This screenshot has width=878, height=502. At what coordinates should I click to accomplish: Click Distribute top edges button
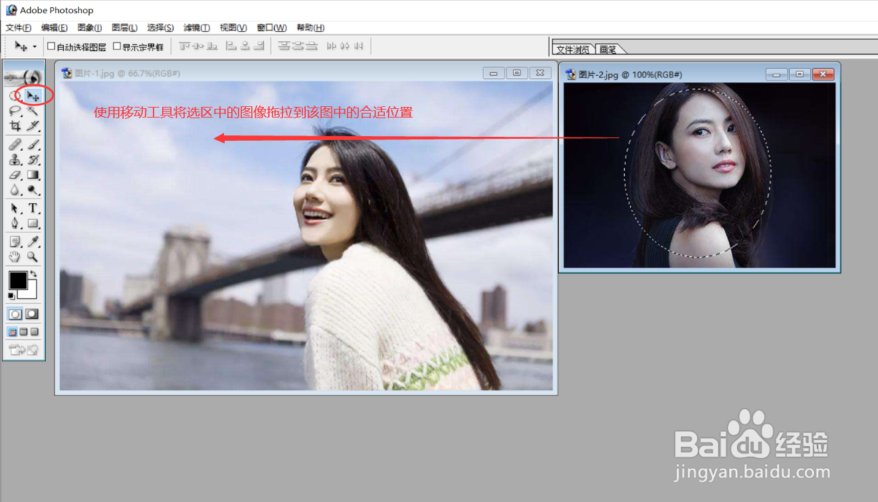[284, 46]
